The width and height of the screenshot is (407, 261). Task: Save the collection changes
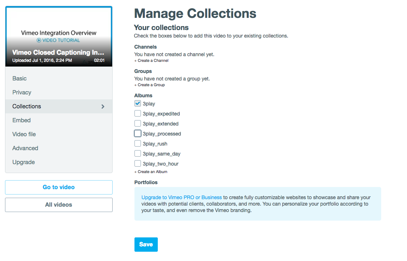tap(146, 245)
